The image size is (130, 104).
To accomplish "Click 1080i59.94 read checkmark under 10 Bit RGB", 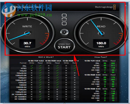I will [x=57, y=87].
